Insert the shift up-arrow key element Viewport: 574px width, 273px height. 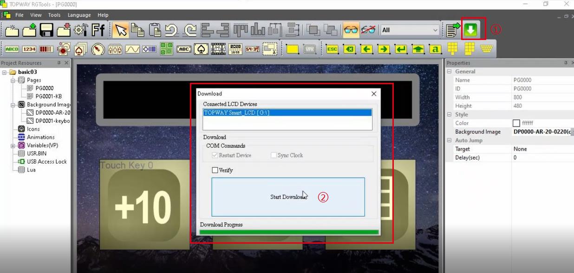(418, 49)
